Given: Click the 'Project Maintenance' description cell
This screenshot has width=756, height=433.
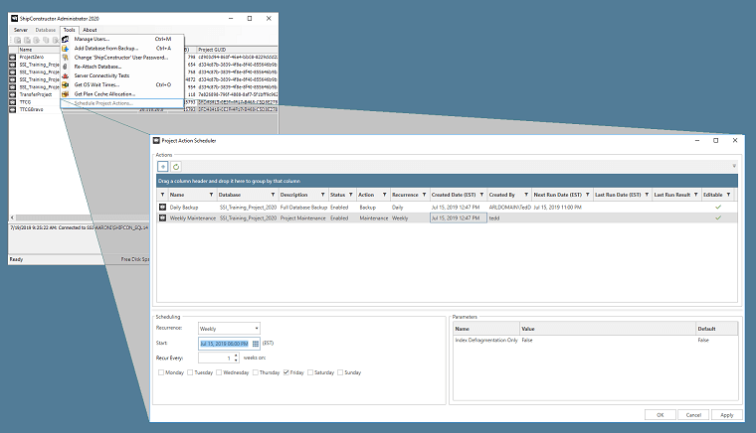Looking at the screenshot, I should coord(302,217).
